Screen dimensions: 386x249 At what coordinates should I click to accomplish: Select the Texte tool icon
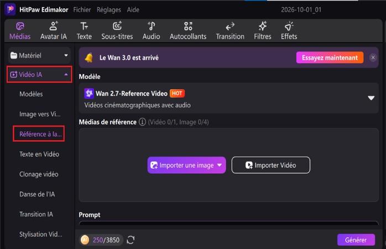pos(84,26)
